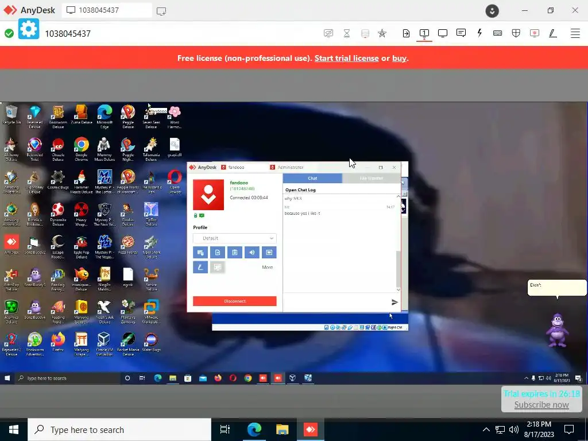Select the BonziBuddy4 desktop icon
The image size is (588, 441).
click(34, 309)
